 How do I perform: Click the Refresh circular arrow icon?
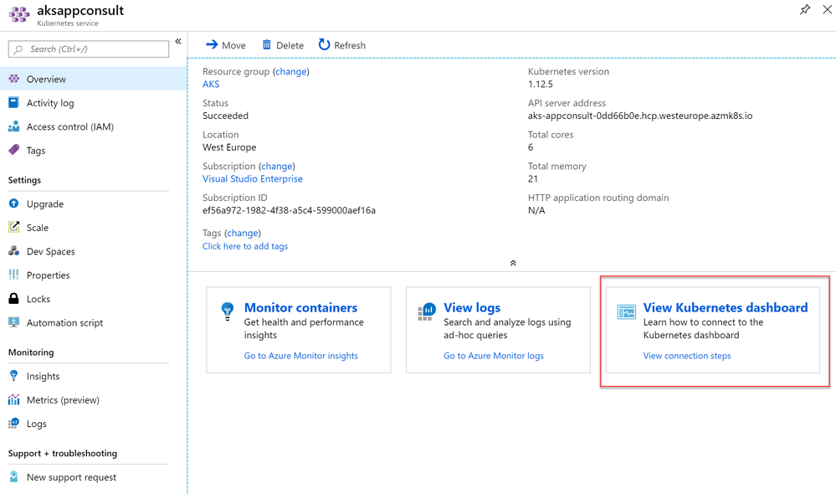(324, 45)
